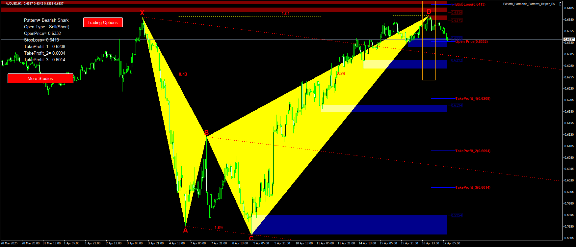Select the X point pattern marker
Viewport: 576px width, 247px height.
pyautogui.click(x=142, y=13)
